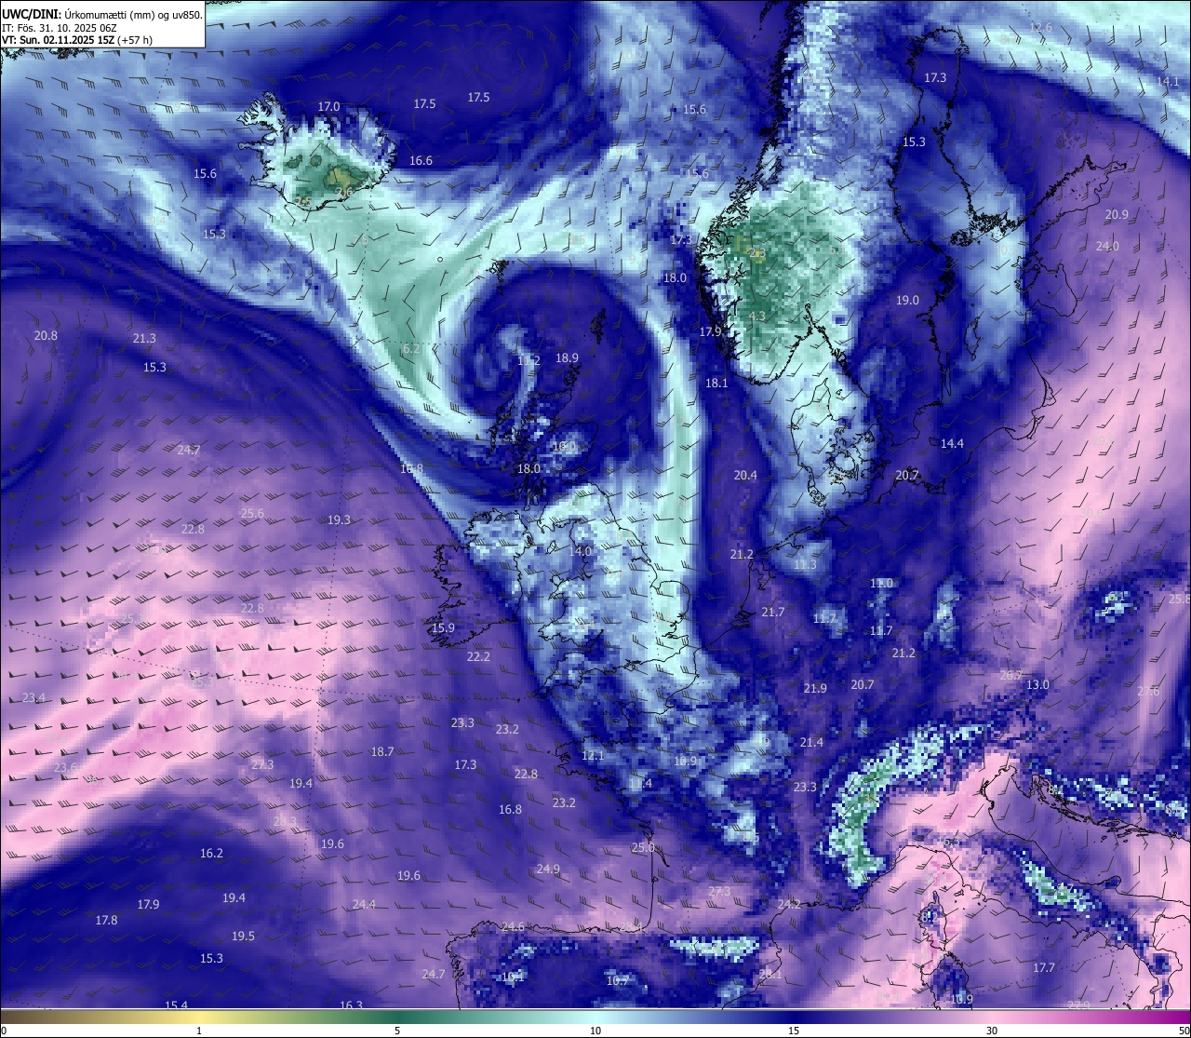Click the 14.4 value label
Image resolution: width=1191 pixels, height=1038 pixels.
(952, 444)
